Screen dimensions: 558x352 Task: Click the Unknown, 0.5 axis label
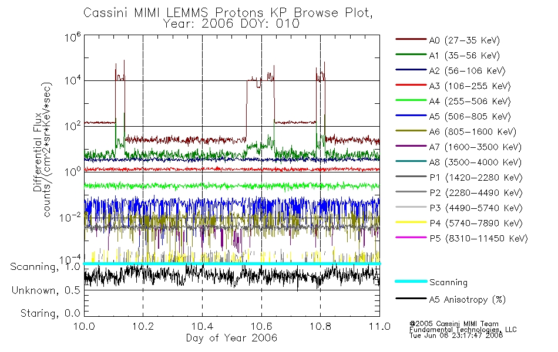(46, 291)
